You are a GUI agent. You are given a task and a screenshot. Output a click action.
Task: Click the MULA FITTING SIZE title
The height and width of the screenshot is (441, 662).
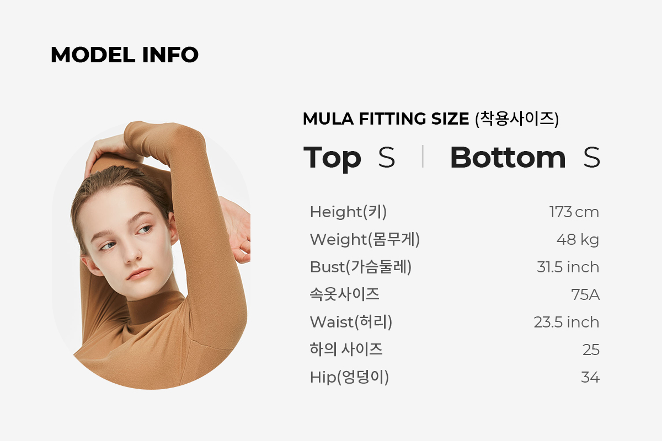(431, 119)
